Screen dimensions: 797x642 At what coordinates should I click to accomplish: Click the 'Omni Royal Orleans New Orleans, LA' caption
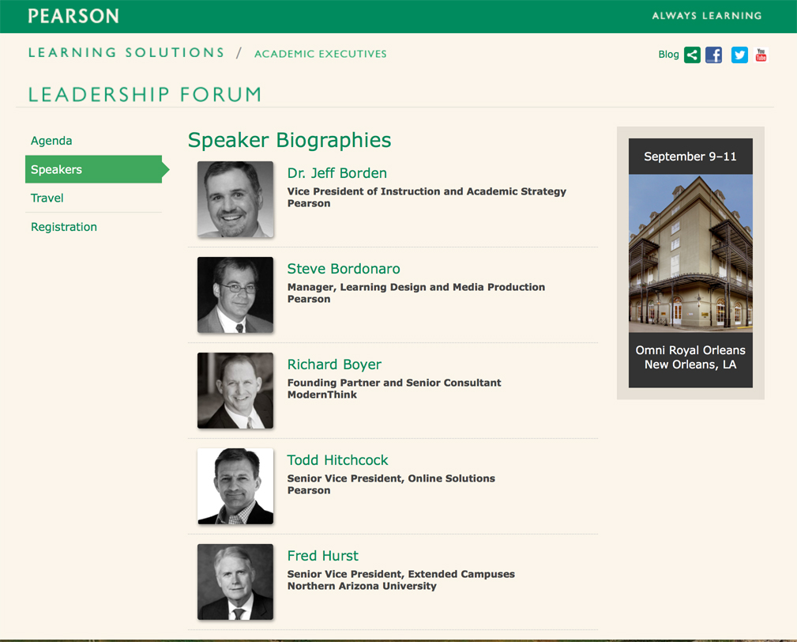coord(690,357)
